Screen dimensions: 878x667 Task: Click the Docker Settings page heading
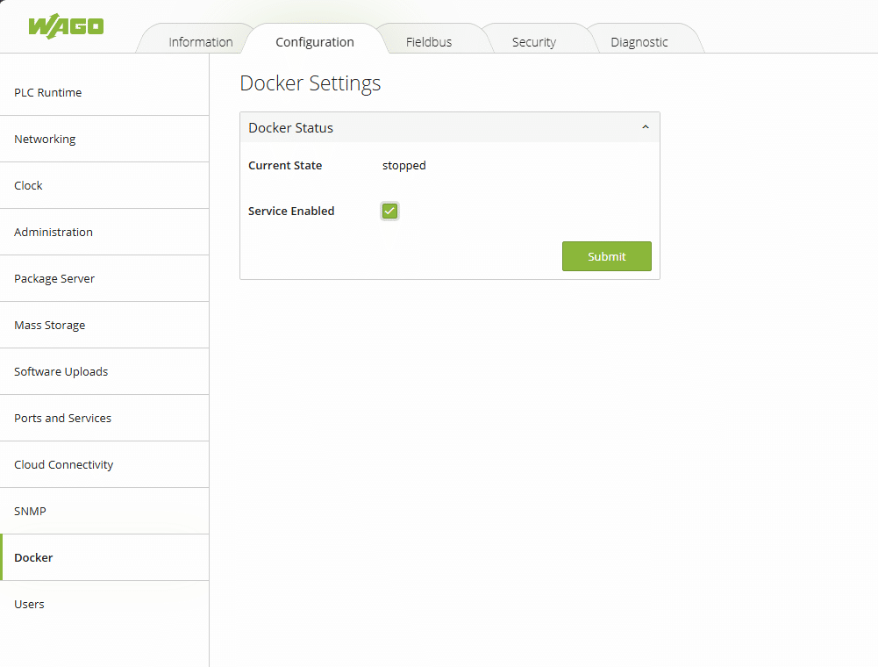311,83
